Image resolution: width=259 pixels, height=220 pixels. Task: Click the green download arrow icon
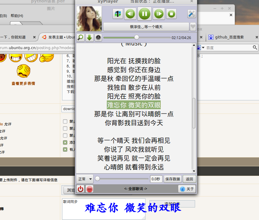(x=89, y=38)
